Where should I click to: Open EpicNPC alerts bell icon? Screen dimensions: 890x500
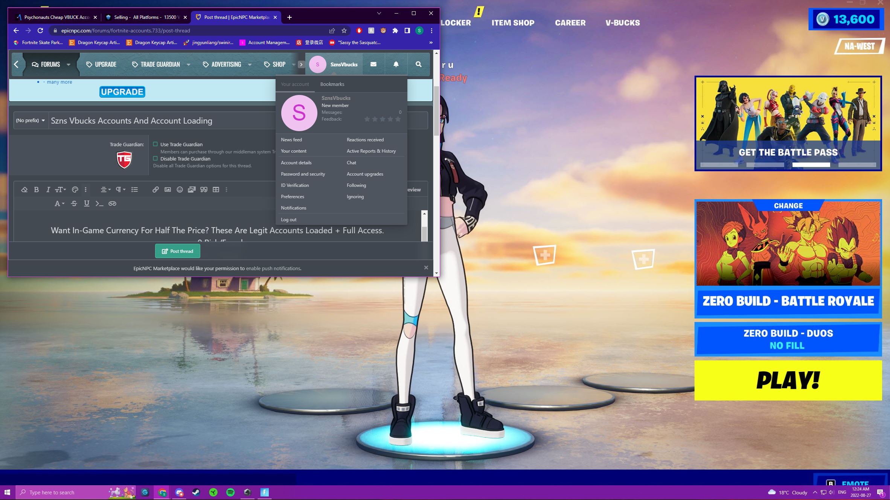396,64
